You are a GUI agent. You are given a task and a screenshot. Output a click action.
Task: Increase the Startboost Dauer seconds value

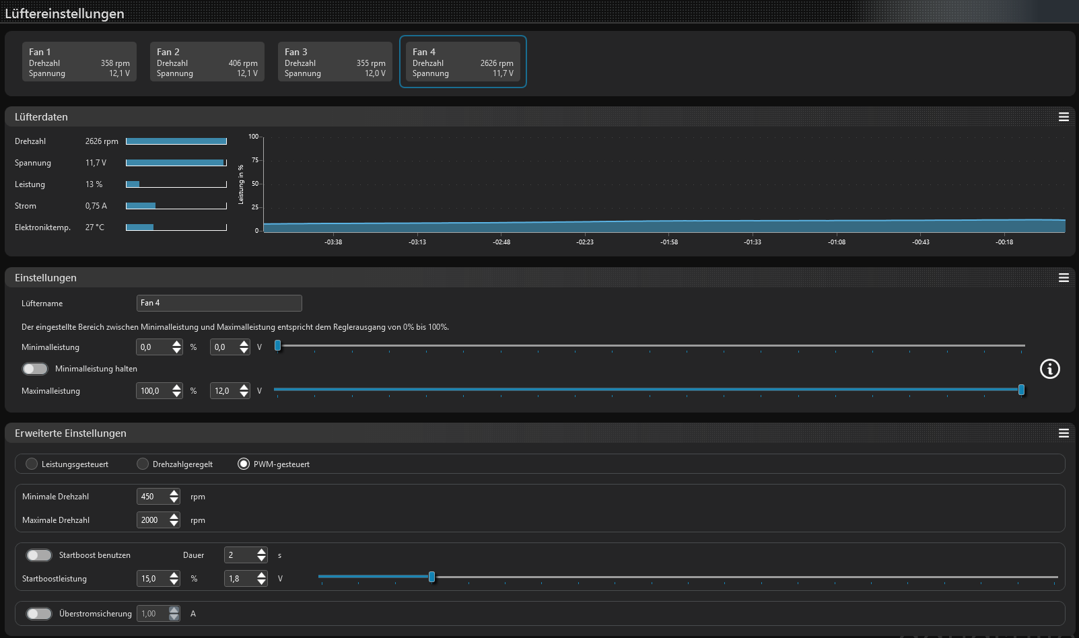(261, 551)
